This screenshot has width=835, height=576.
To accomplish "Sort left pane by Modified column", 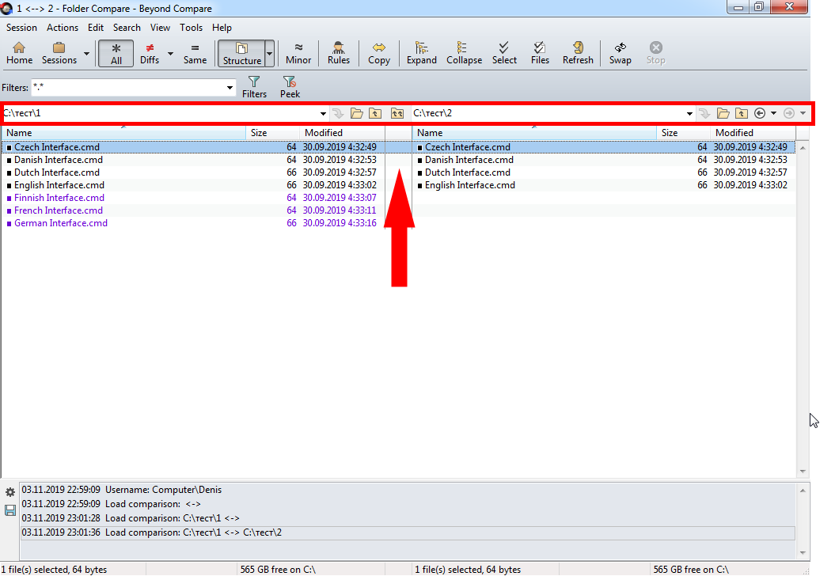I will (x=324, y=133).
